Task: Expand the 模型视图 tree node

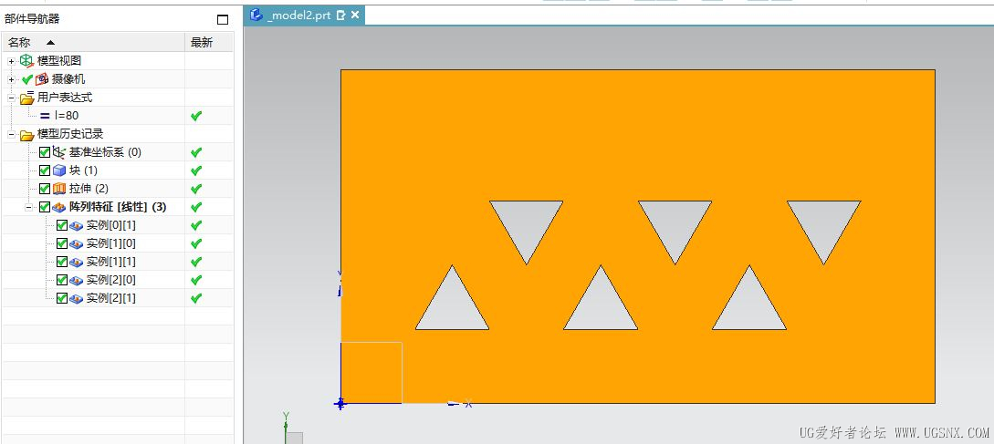Action: (x=11, y=61)
